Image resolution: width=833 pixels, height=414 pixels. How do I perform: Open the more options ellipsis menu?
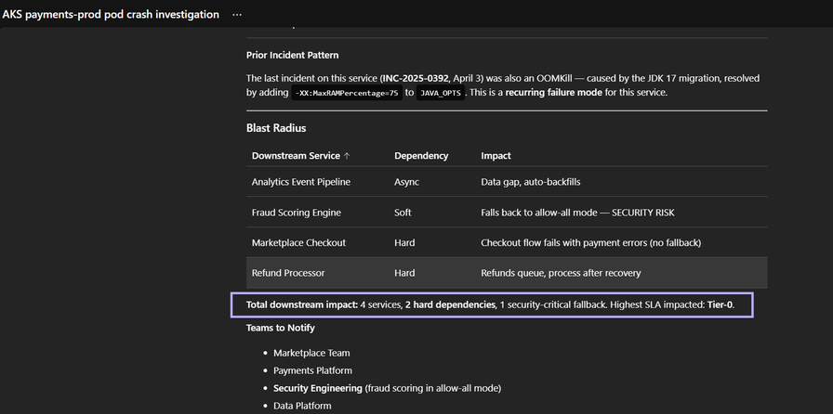point(237,15)
